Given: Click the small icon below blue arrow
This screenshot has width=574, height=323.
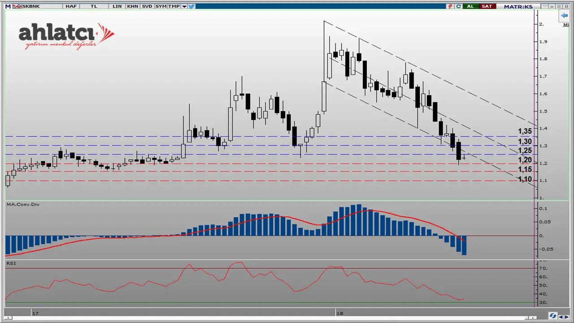Looking at the screenshot, I should pos(566,24).
